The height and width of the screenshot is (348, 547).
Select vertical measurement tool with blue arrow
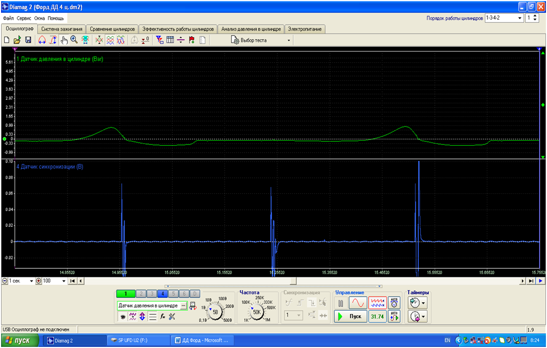click(x=53, y=40)
